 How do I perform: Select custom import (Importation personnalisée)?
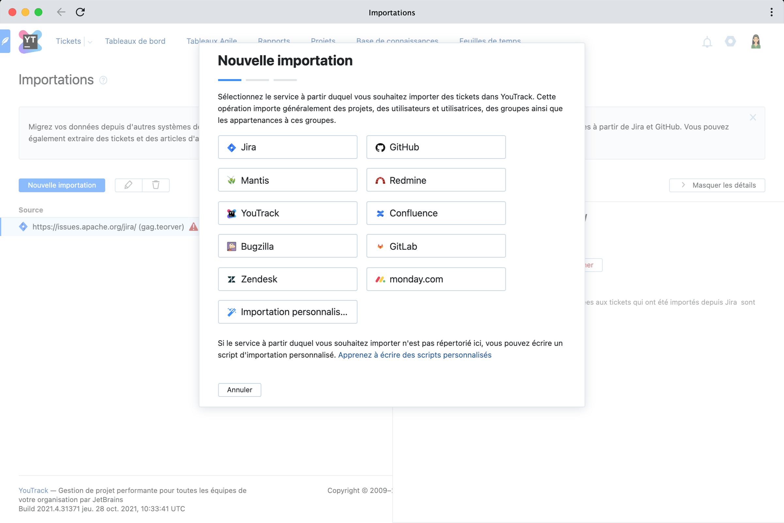click(x=287, y=312)
